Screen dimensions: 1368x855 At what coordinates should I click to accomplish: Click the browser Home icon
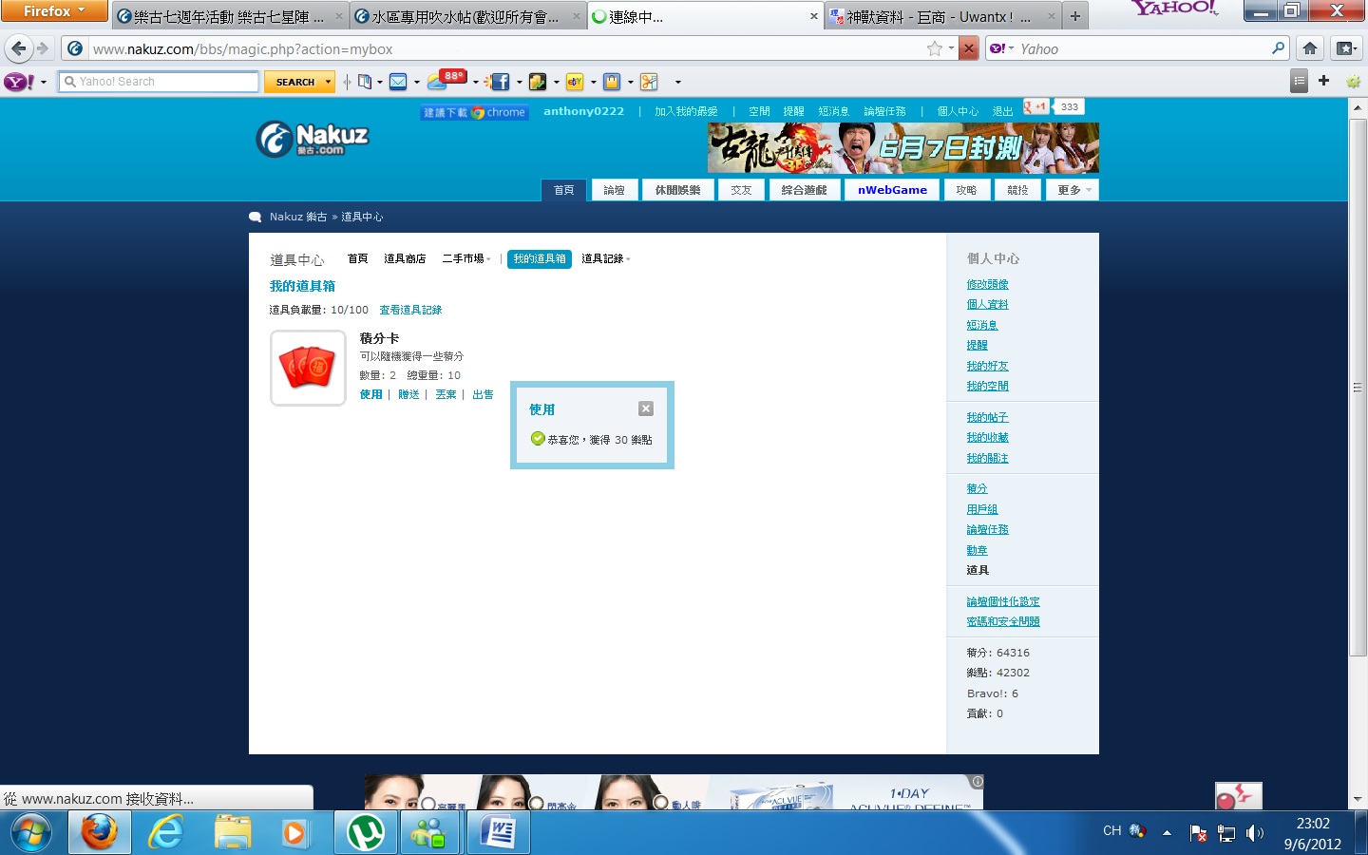coord(1310,48)
